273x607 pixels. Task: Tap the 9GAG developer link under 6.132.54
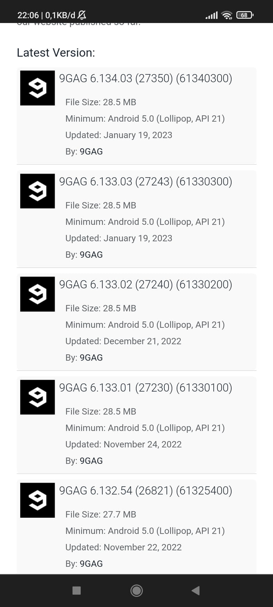[91, 564]
